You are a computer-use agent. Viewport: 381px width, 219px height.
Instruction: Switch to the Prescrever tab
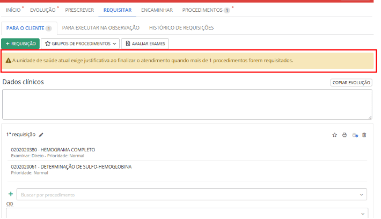click(80, 10)
